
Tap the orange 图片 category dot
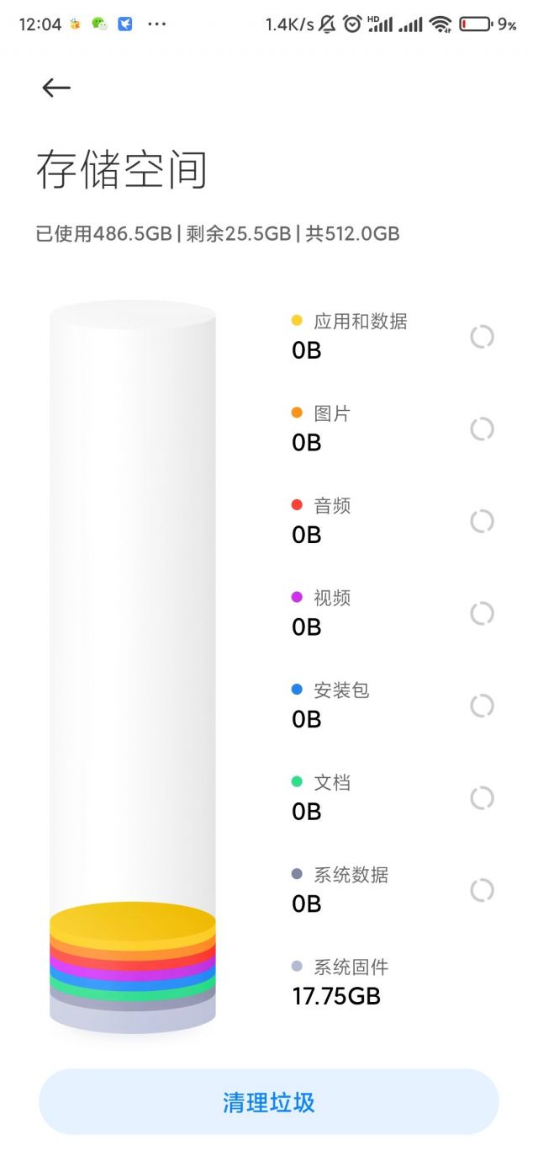pyautogui.click(x=296, y=413)
